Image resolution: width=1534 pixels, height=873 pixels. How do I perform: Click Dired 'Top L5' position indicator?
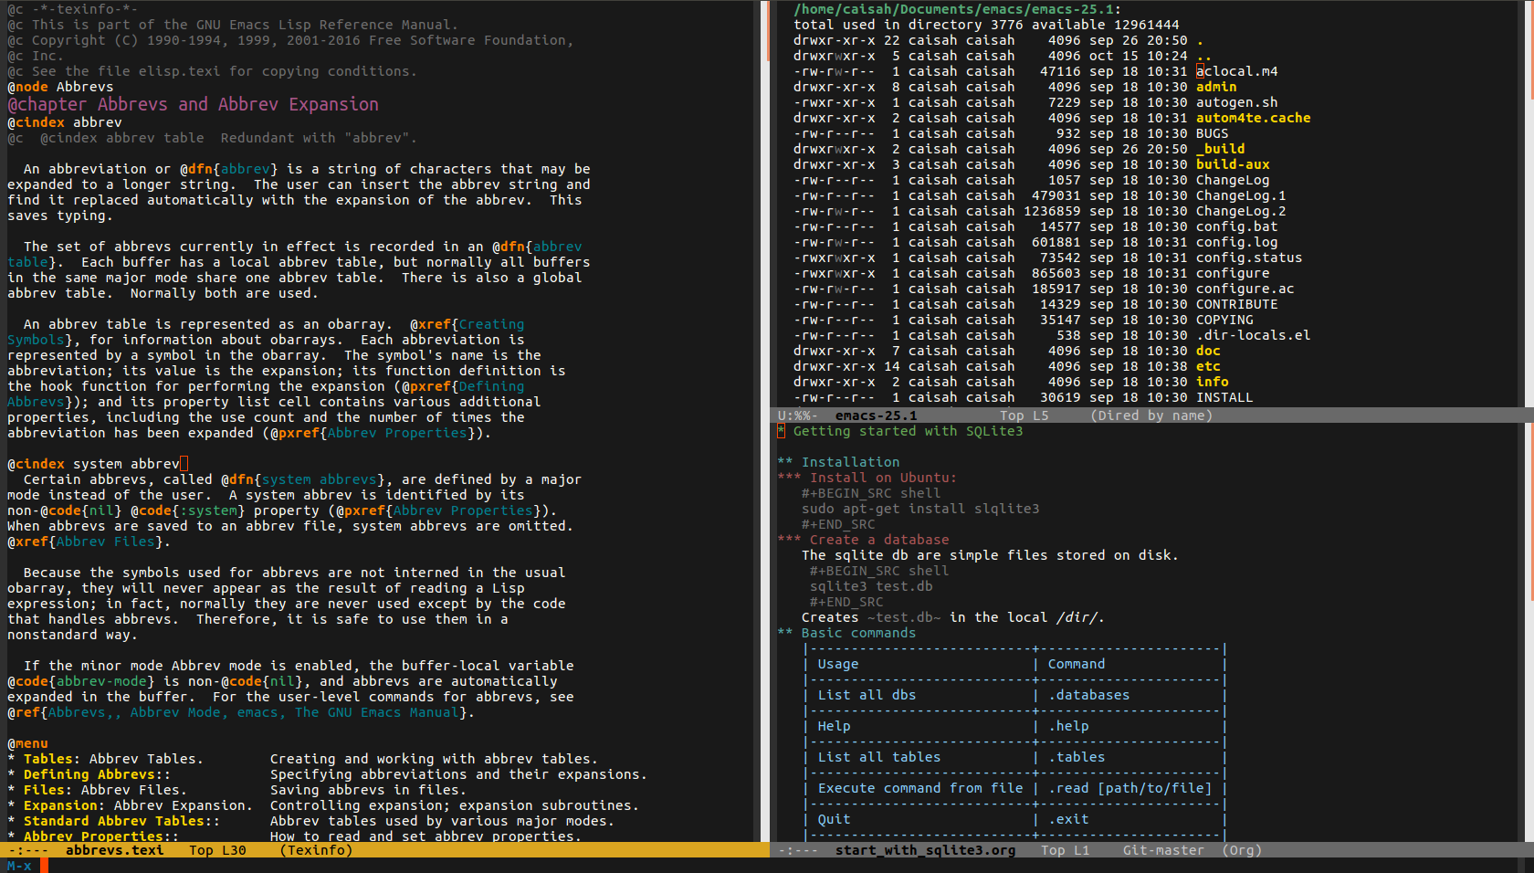pos(1024,415)
